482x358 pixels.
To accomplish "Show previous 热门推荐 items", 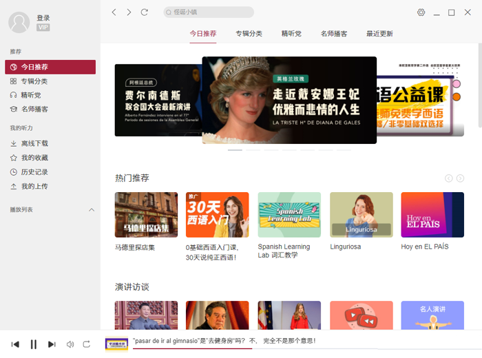I will pos(449,178).
